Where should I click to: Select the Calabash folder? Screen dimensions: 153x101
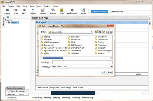73,53
